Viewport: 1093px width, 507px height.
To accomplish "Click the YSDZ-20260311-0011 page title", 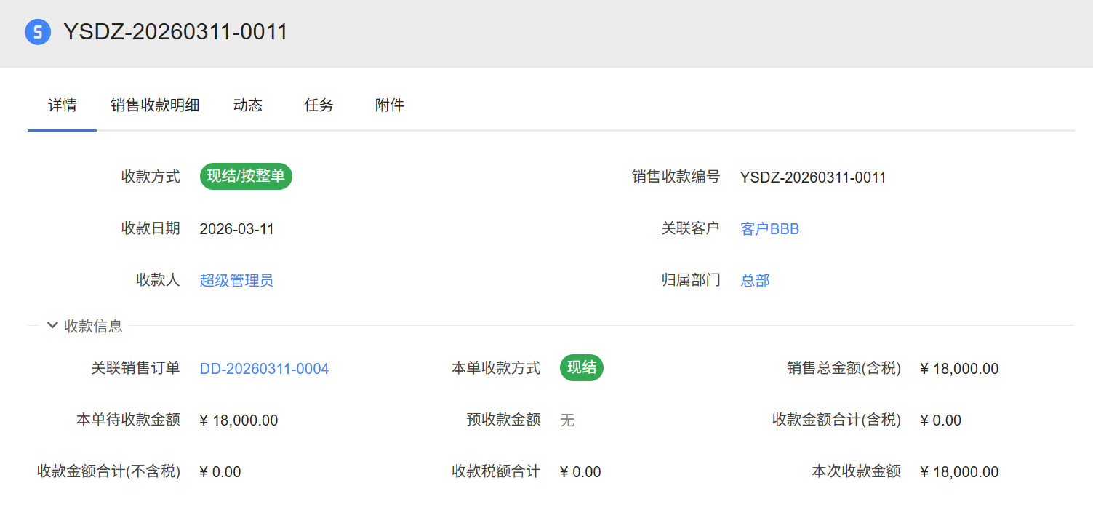I will [175, 32].
